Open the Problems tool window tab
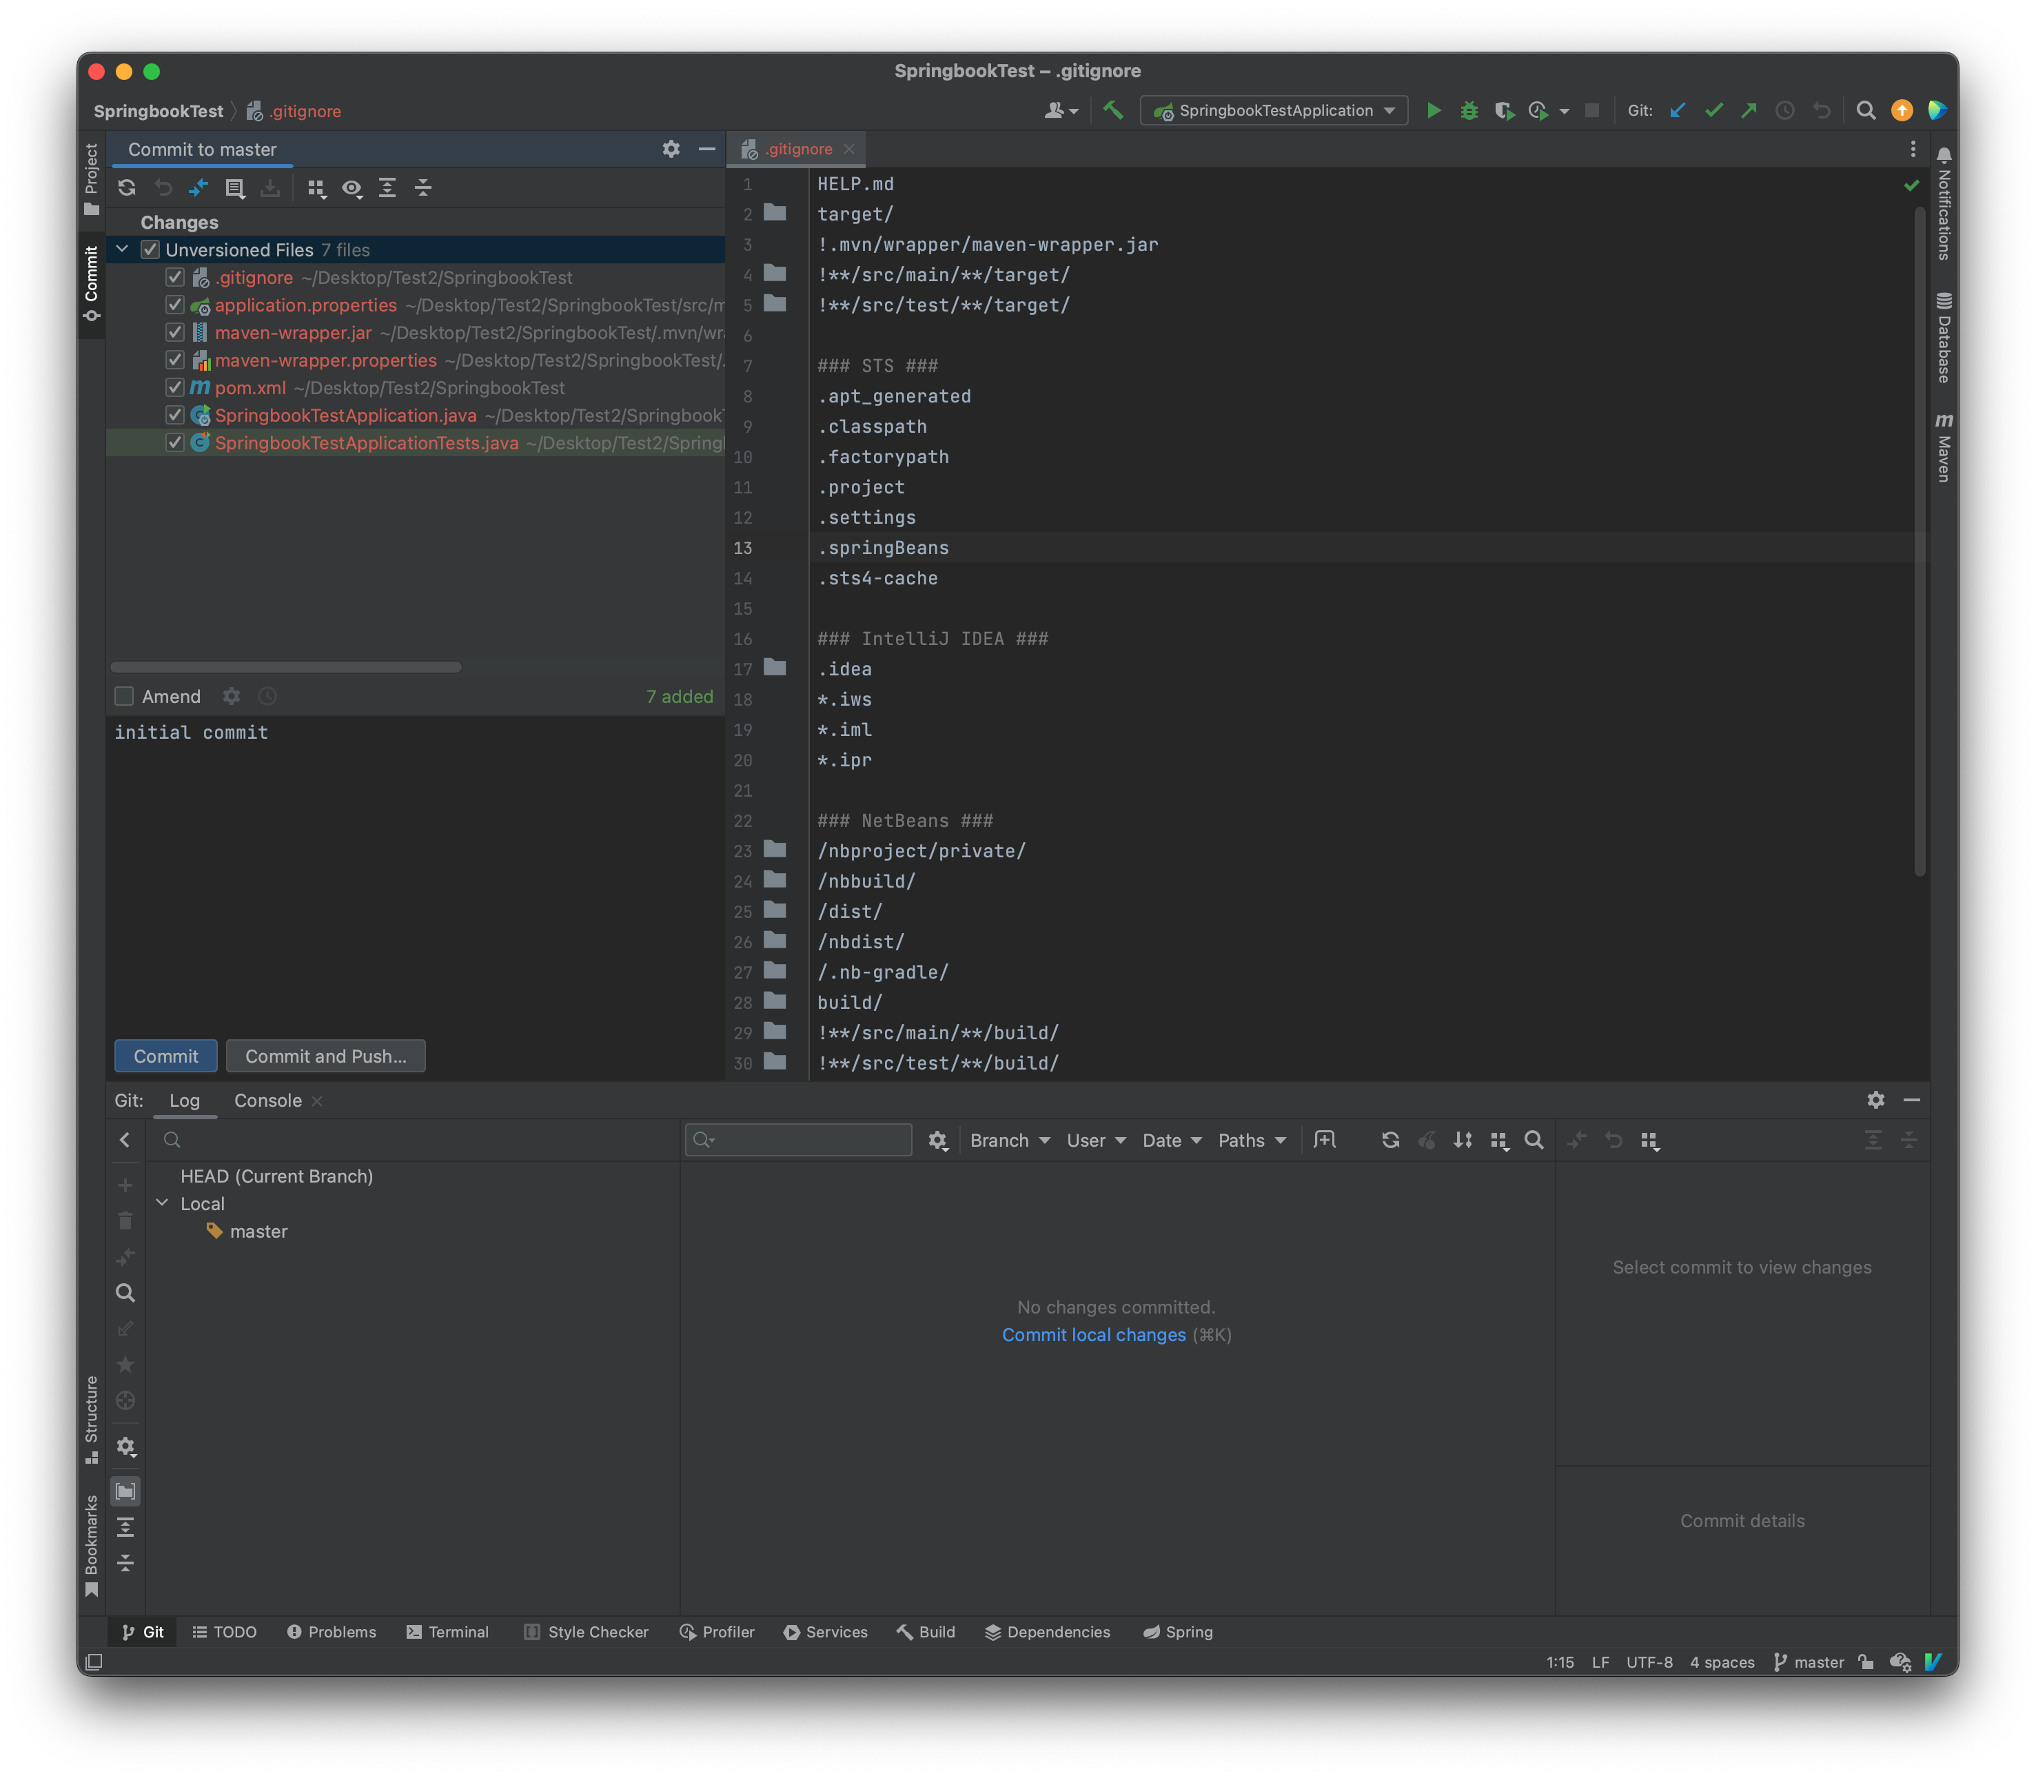2036x1778 pixels. 332,1632
